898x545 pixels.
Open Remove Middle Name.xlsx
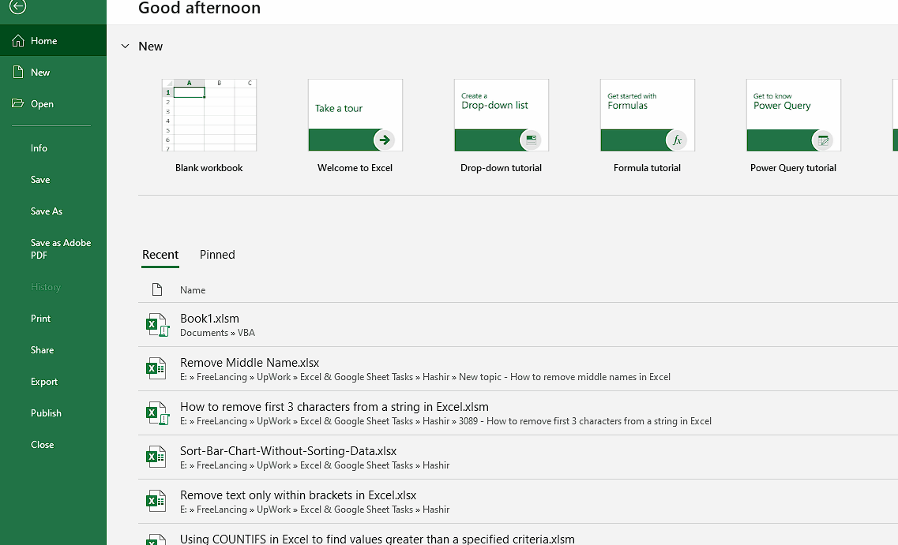pyautogui.click(x=518, y=369)
